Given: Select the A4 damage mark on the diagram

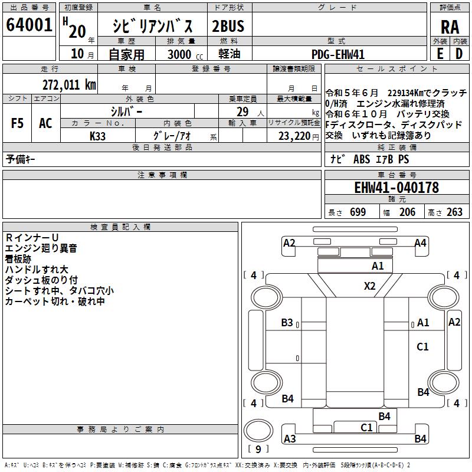Looking at the screenshot, I should click(420, 243).
